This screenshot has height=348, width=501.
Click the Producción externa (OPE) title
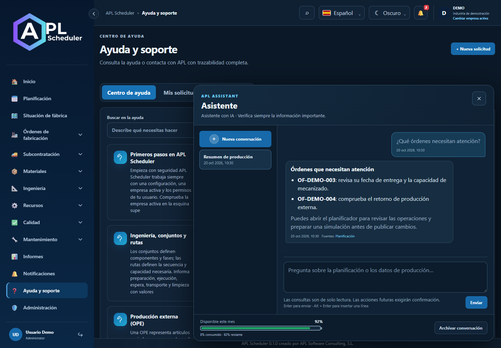[x=154, y=320]
